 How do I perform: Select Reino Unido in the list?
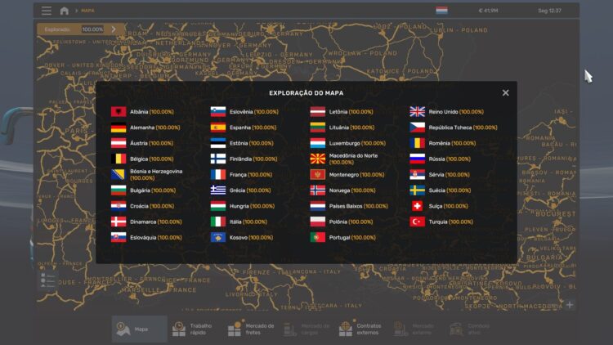click(x=446, y=112)
